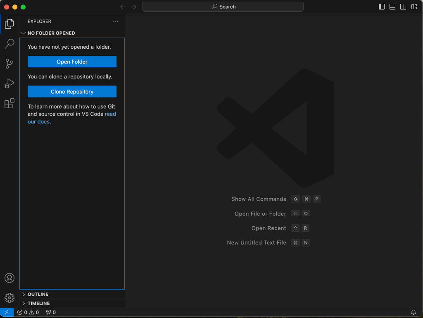Image resolution: width=423 pixels, height=318 pixels.
Task: Open the Search view in activity bar
Action: (x=10, y=43)
